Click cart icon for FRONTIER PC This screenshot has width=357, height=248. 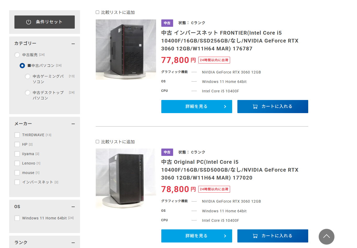[255, 107]
